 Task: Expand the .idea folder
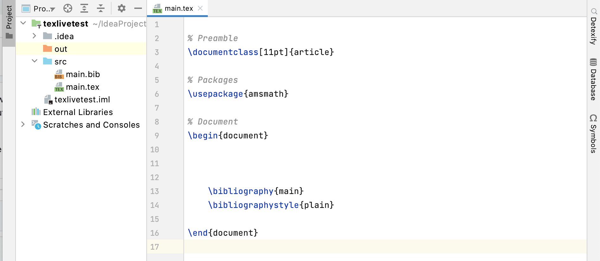coord(34,36)
